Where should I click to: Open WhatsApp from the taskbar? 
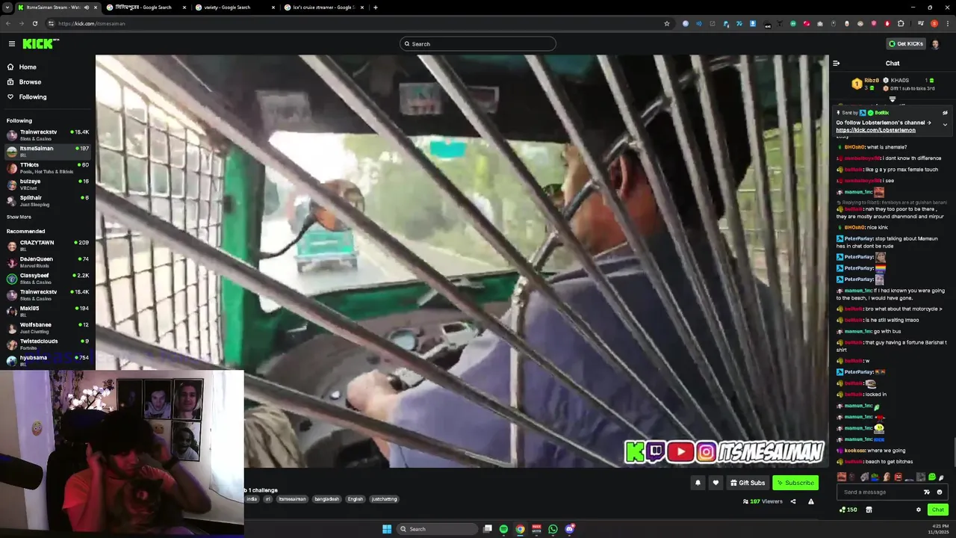(553, 529)
